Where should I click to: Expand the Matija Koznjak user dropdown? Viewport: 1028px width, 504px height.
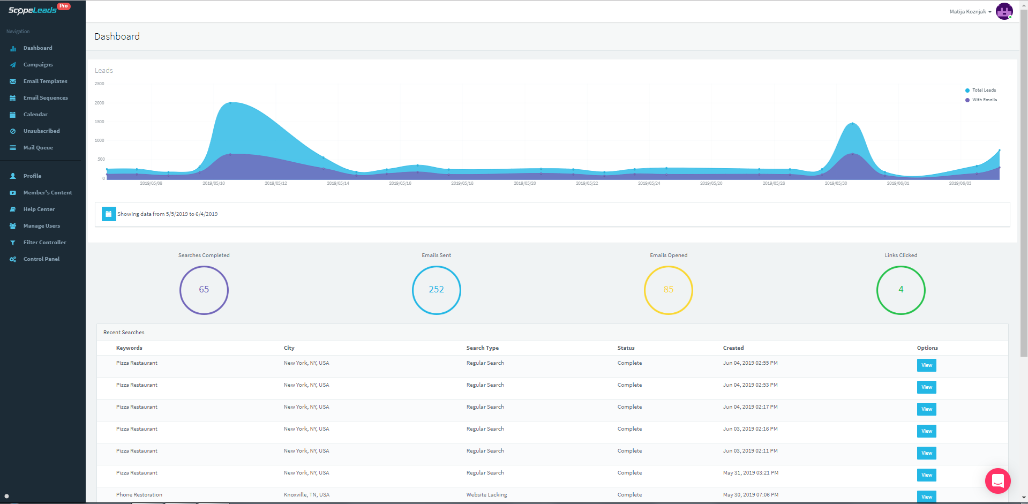[x=970, y=12]
